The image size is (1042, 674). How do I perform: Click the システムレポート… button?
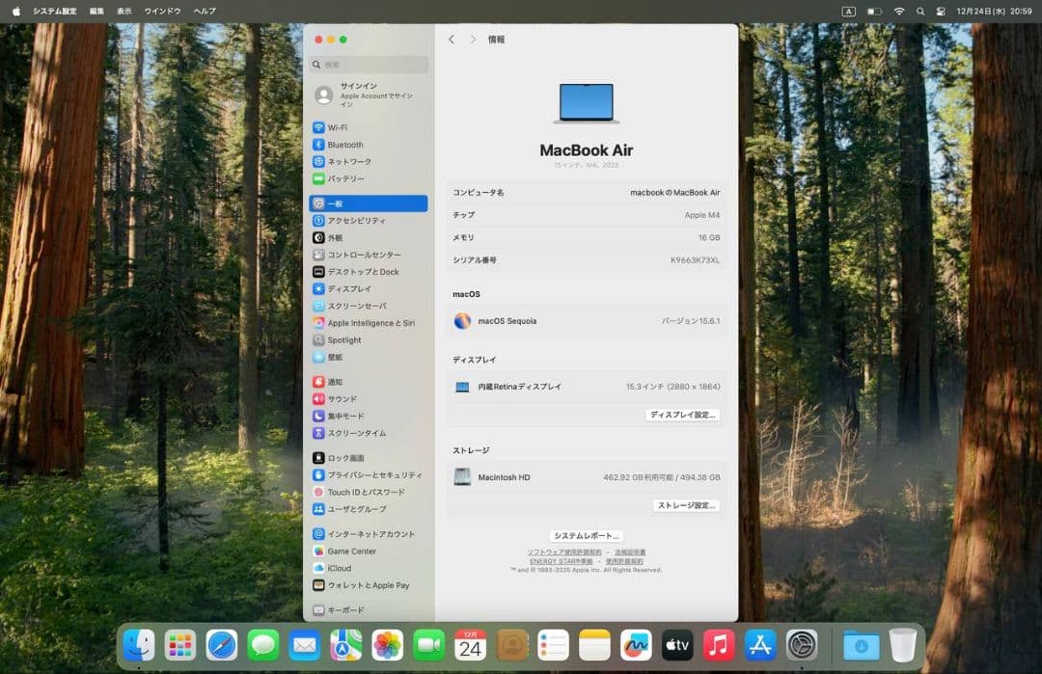(x=588, y=535)
